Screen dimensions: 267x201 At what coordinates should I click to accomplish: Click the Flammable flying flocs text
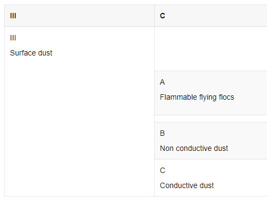(x=197, y=98)
